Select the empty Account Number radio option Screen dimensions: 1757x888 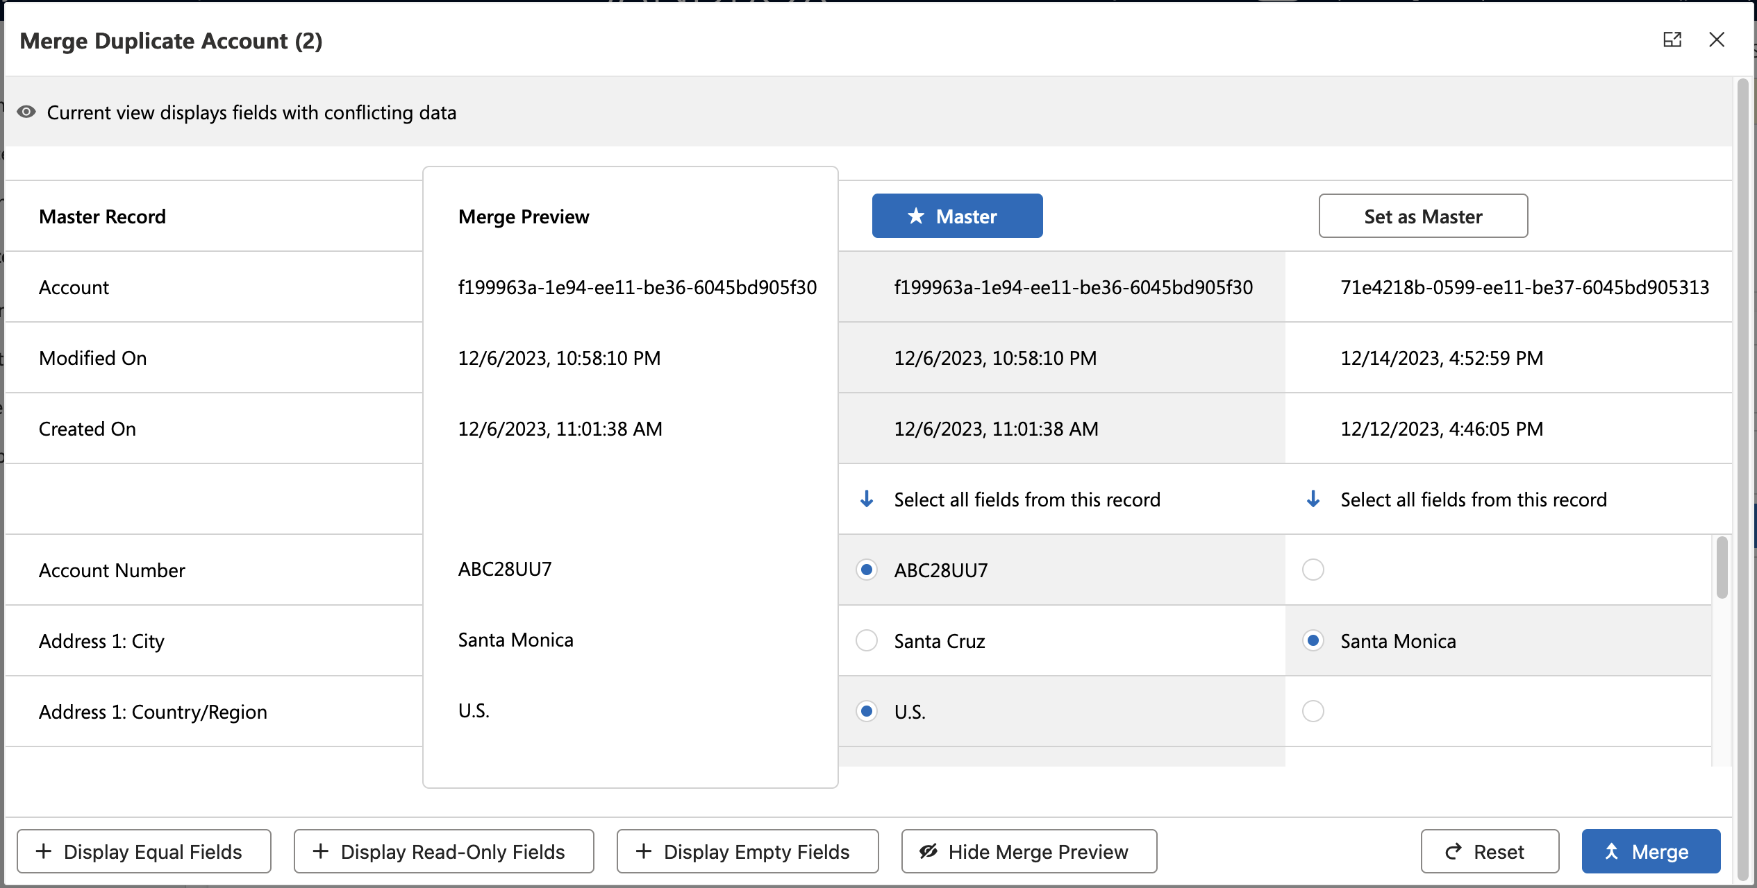1313,570
